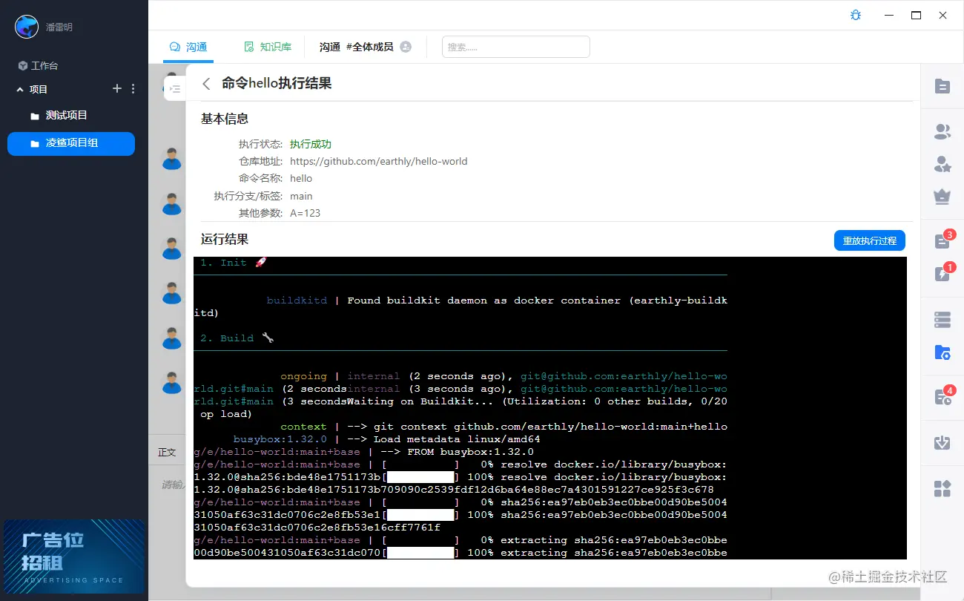Click the advertising space banner 广告位招租
Screen dimensions: 964x601
tap(74, 556)
